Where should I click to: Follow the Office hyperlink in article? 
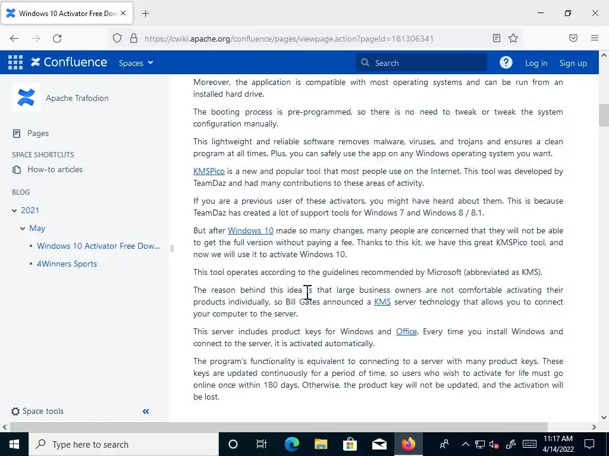406,331
